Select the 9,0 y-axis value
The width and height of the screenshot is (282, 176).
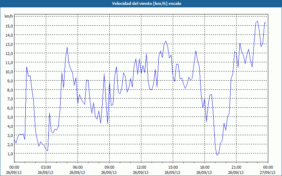[10, 81]
